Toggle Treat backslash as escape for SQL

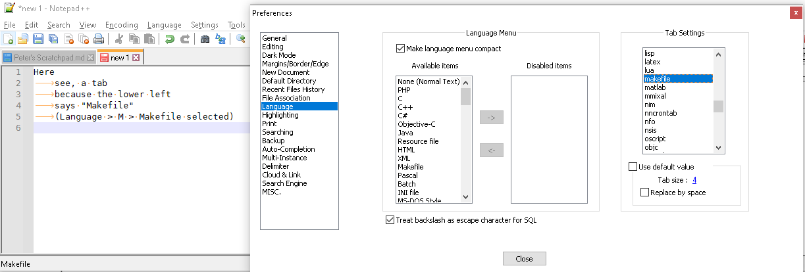(390, 220)
